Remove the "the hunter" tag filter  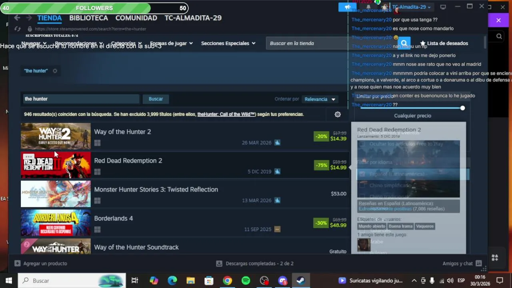point(55,71)
